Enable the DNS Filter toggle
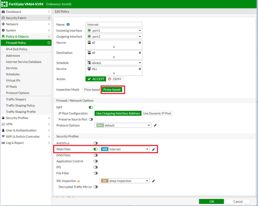This screenshot has width=258, height=206. coord(96,155)
